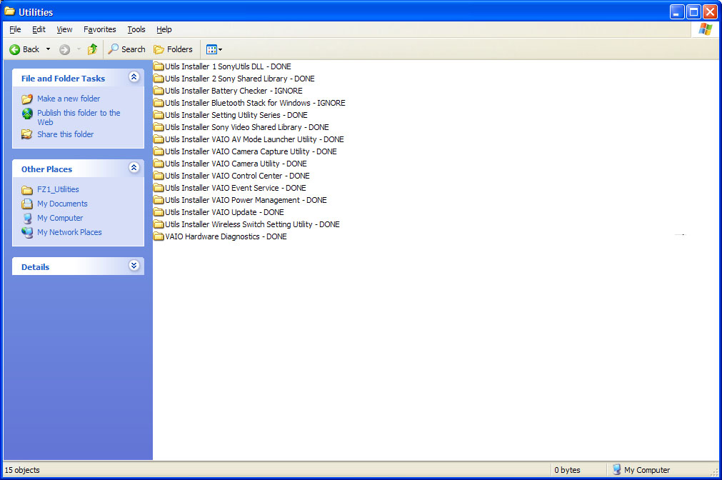Select folder icon of Wireless Switch Setting Utility
Image resolution: width=722 pixels, height=480 pixels.
[159, 224]
